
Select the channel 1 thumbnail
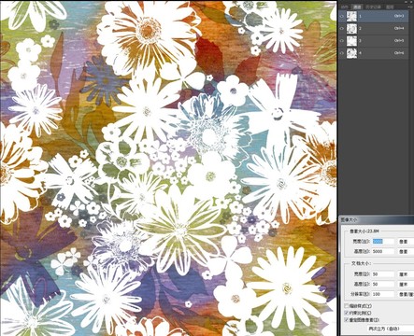coord(351,16)
